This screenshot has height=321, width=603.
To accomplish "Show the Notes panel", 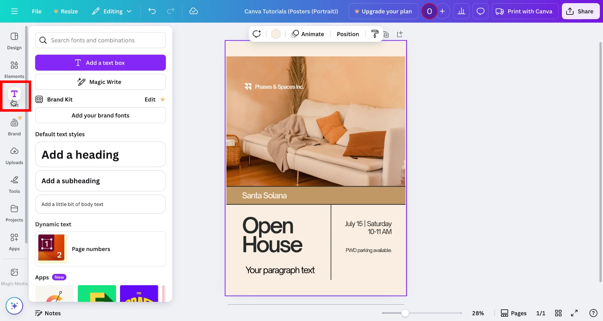I will click(48, 313).
